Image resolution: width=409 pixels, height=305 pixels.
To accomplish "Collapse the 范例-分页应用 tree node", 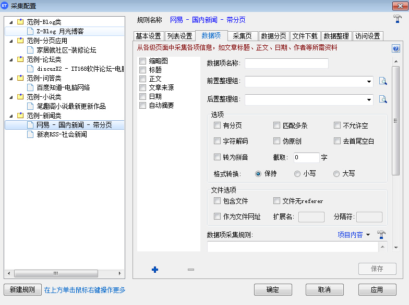I will [x=11, y=41].
